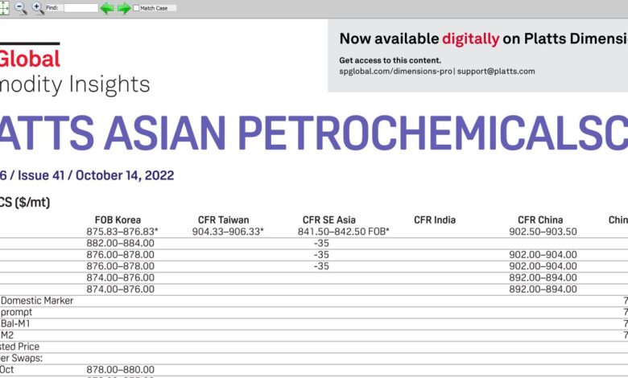This screenshot has width=628, height=378.
Task: Select the value 882.00–884.00 under FOB Korea
Action: click(x=120, y=243)
